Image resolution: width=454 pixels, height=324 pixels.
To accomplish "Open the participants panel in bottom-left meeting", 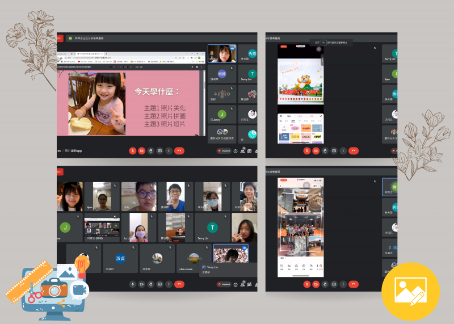I will [242, 284].
